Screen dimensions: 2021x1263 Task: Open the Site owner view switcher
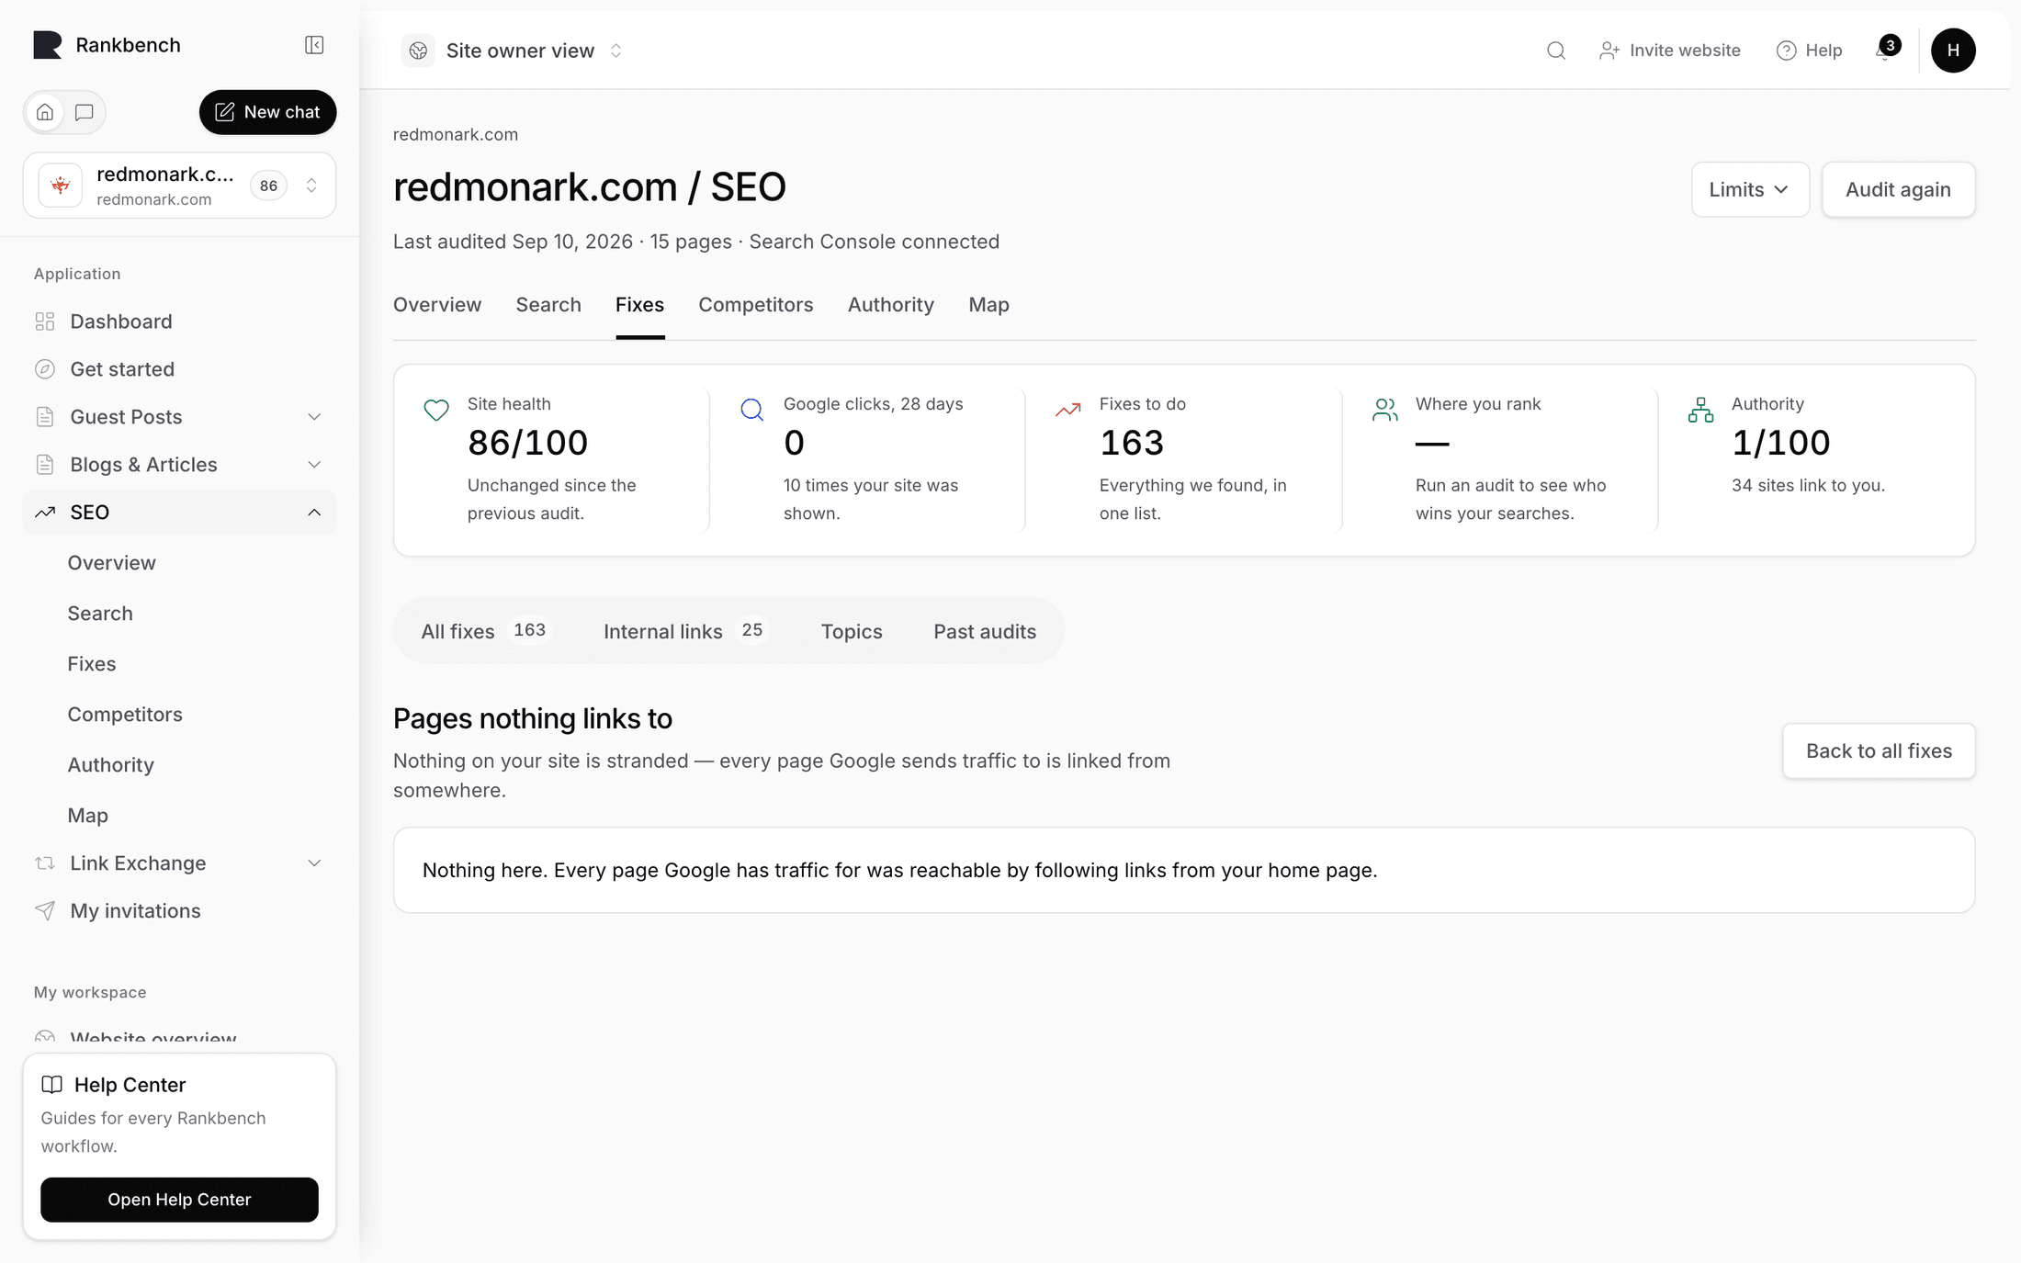click(513, 51)
